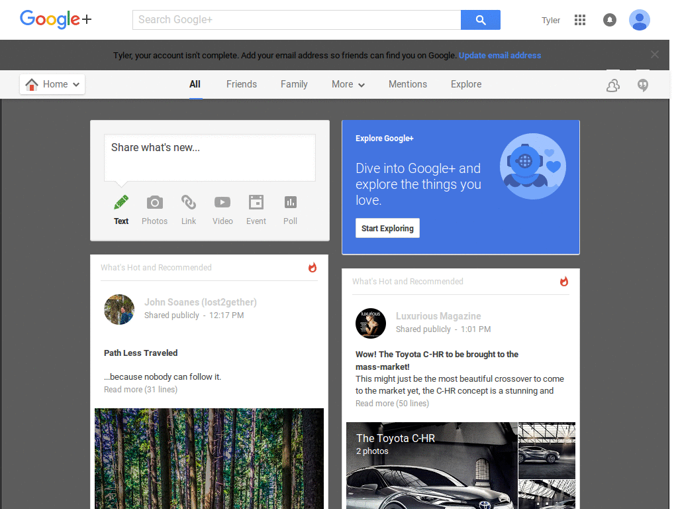Click in the Search Google+ field
The height and width of the screenshot is (509, 678).
click(x=297, y=20)
